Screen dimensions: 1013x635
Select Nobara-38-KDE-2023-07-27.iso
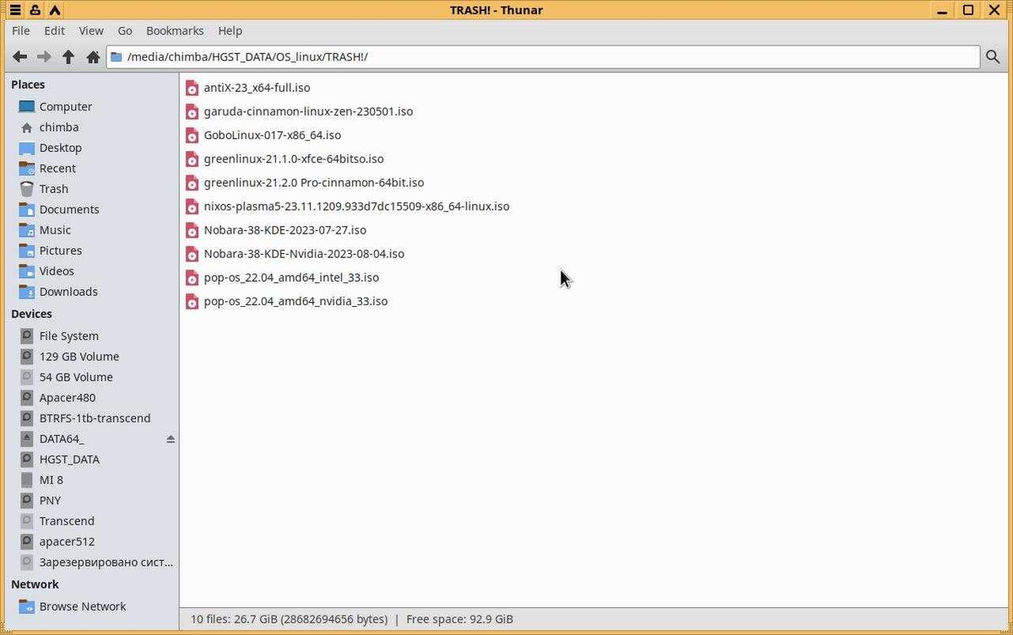tap(285, 229)
